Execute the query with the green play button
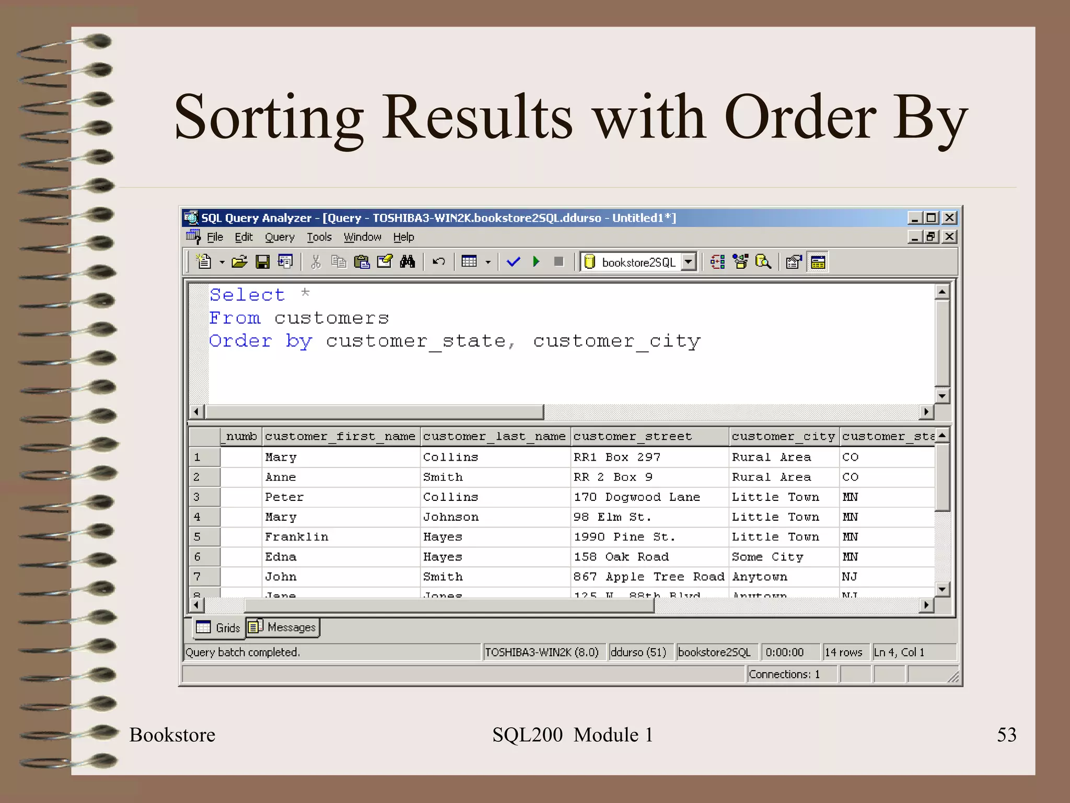 coord(536,261)
